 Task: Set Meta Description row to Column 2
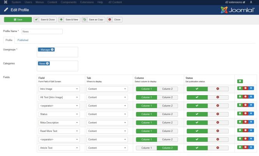point(167,122)
